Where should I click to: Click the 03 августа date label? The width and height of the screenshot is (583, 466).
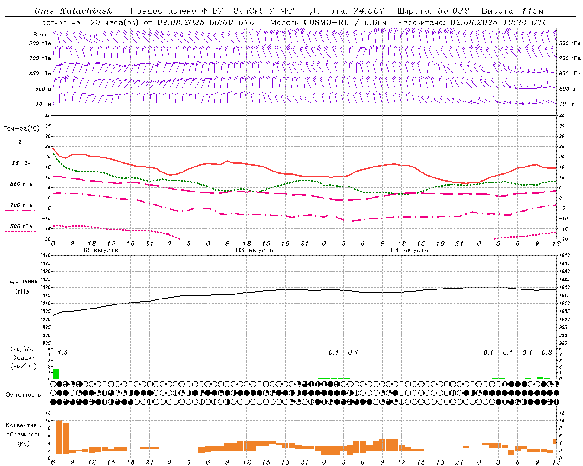click(x=255, y=250)
